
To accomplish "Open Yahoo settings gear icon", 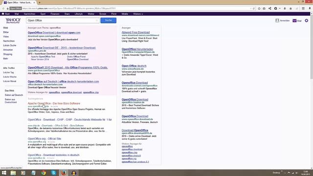I will coord(307,21).
